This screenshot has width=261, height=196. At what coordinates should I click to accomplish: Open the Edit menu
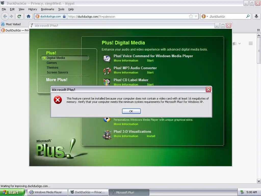coord(12,9)
